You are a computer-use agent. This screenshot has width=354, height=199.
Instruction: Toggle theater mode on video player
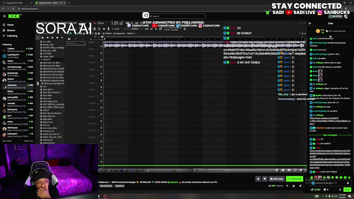pos(289,170)
